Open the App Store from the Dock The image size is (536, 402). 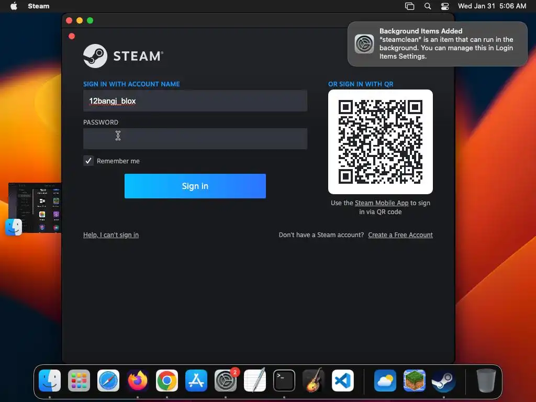(196, 381)
